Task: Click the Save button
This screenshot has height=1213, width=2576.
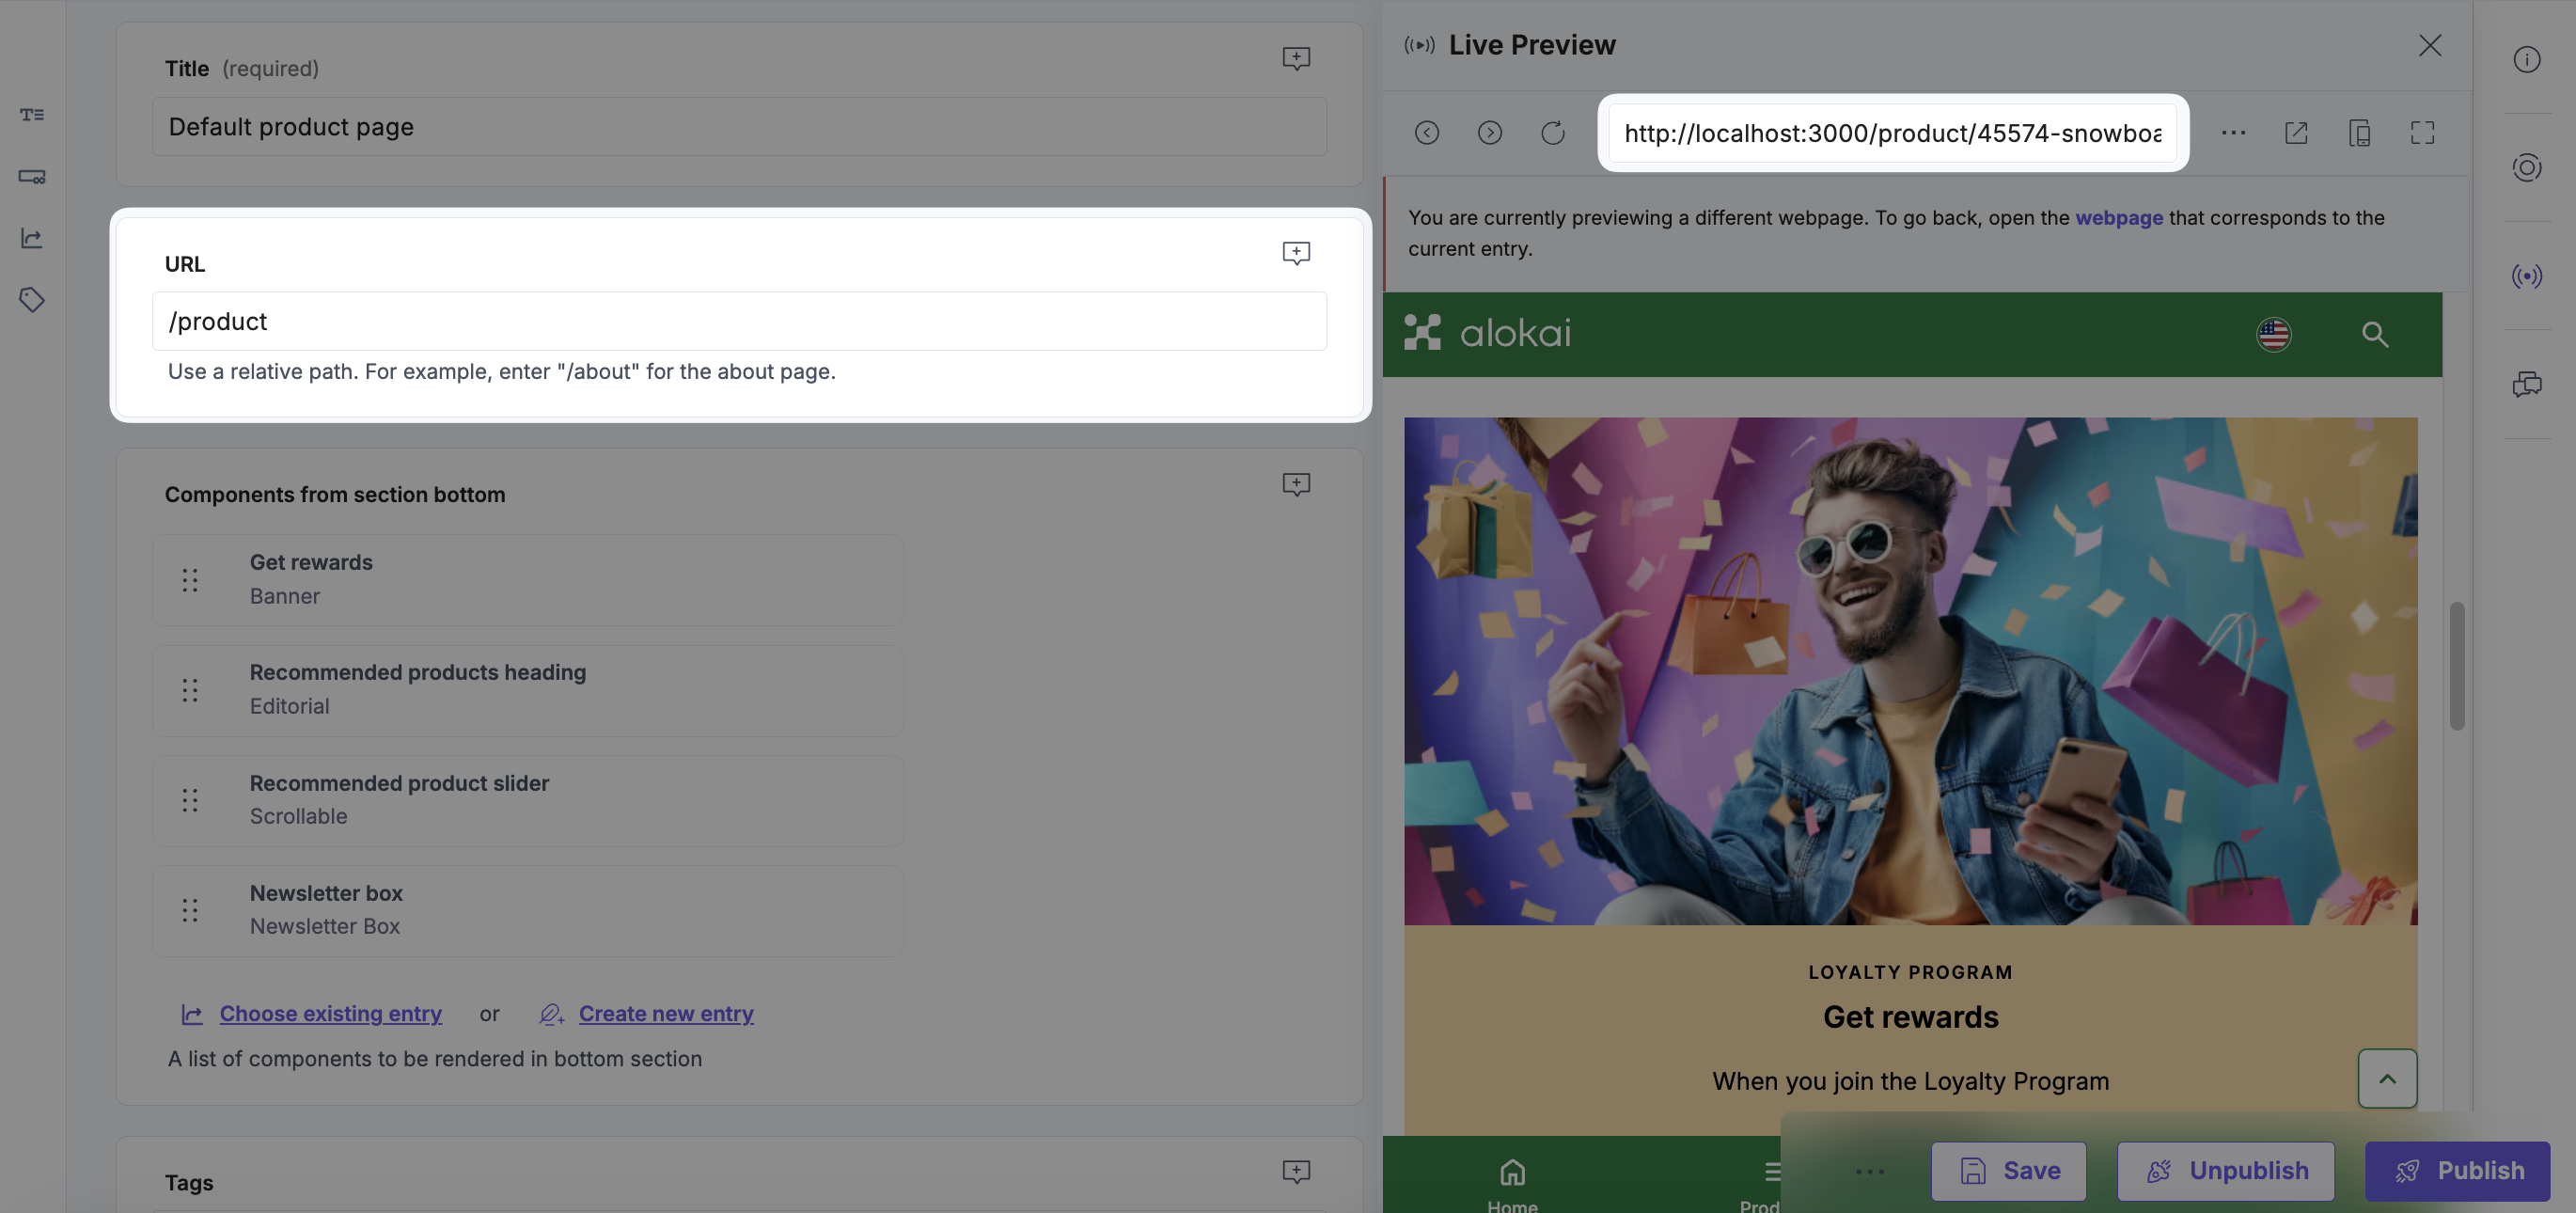Action: [x=2009, y=1171]
